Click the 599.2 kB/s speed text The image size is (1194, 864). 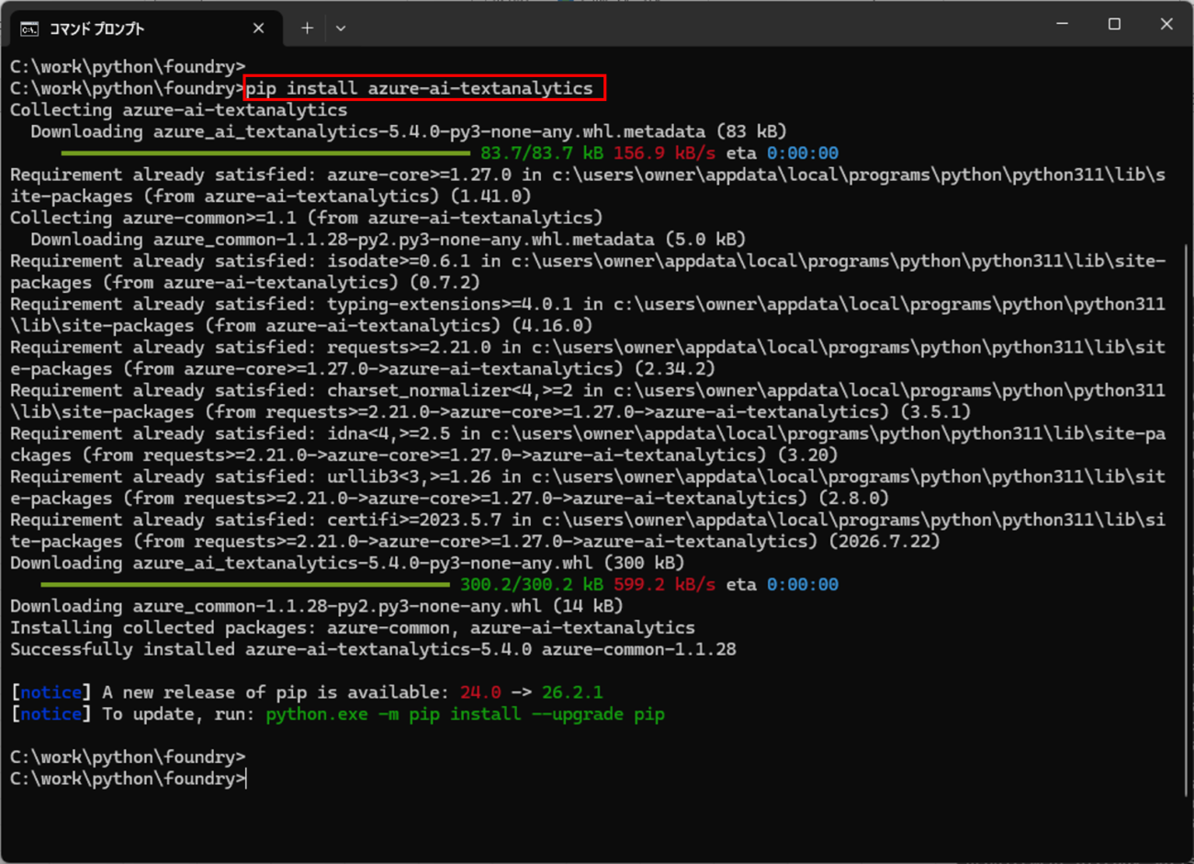664,585
